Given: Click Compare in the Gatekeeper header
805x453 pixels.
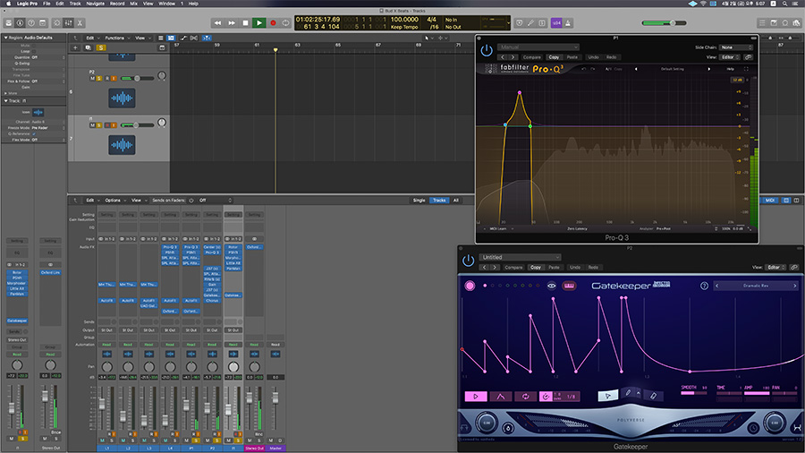Looking at the screenshot, I should [513, 267].
